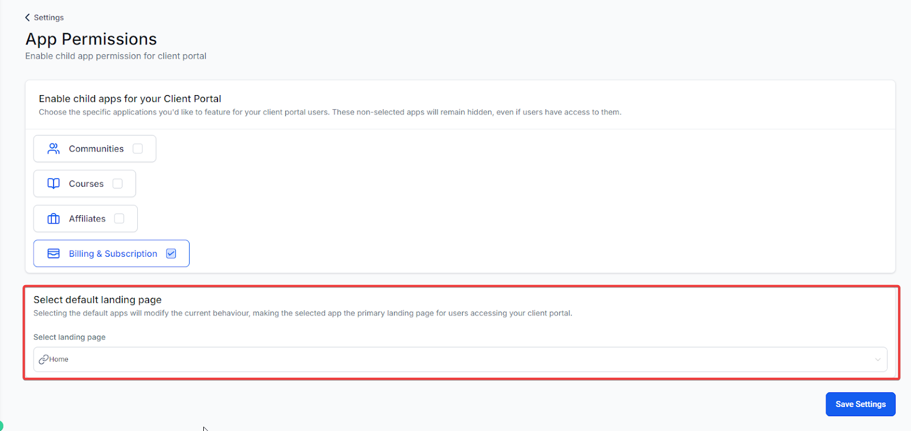This screenshot has height=431, width=911.
Task: Click 'Enable child app permission for client portal' subtitle
Action: pos(116,56)
